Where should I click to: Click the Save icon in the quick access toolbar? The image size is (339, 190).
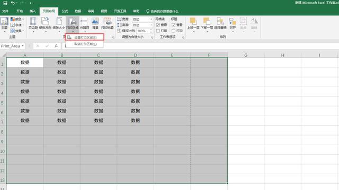click(x=5, y=3)
